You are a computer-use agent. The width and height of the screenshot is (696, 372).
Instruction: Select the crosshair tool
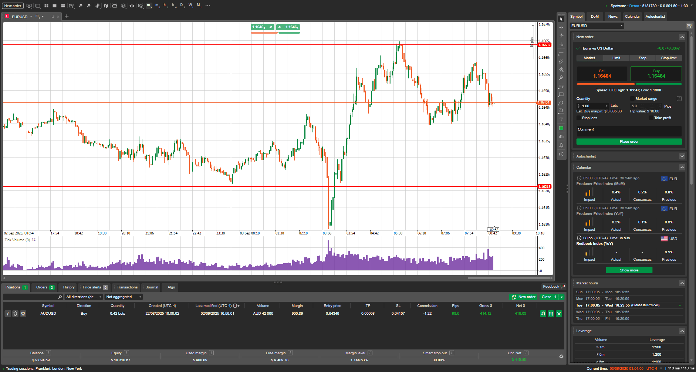[561, 28]
